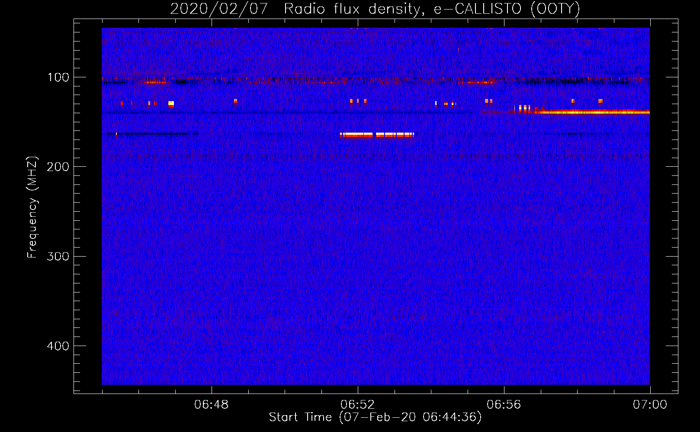Click the plot title '2020/02/07 Radio flux density'

point(375,9)
